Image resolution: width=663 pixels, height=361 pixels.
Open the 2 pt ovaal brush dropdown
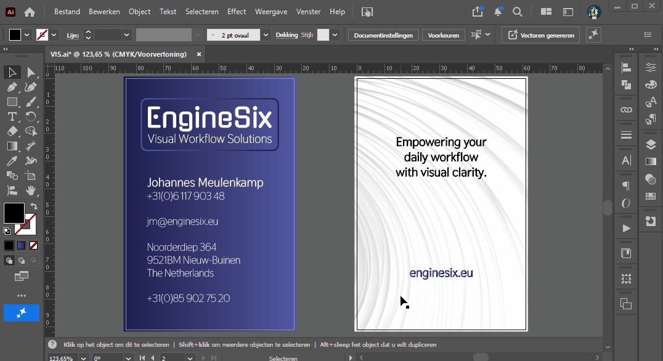[x=266, y=34]
